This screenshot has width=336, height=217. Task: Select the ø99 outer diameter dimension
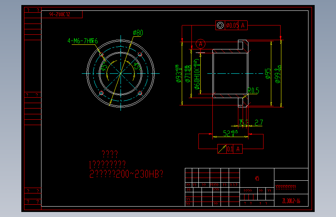278,74
